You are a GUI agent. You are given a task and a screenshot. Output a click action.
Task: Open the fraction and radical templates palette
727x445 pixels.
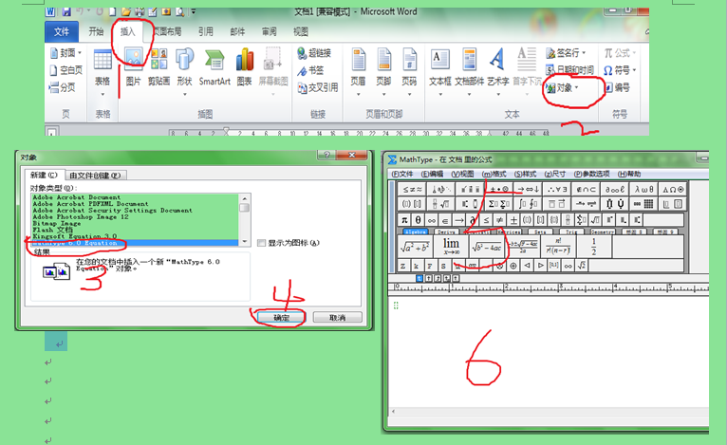tap(440, 204)
